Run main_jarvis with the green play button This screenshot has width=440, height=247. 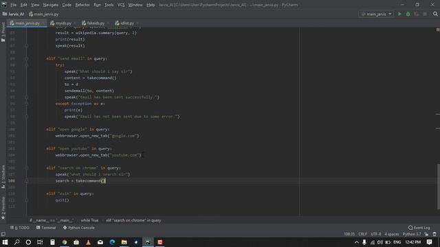(399, 14)
